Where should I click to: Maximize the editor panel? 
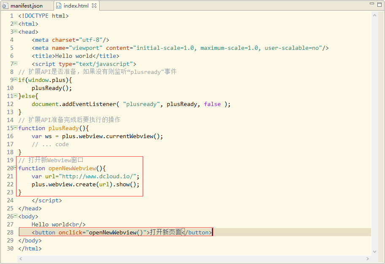(x=380, y=4)
